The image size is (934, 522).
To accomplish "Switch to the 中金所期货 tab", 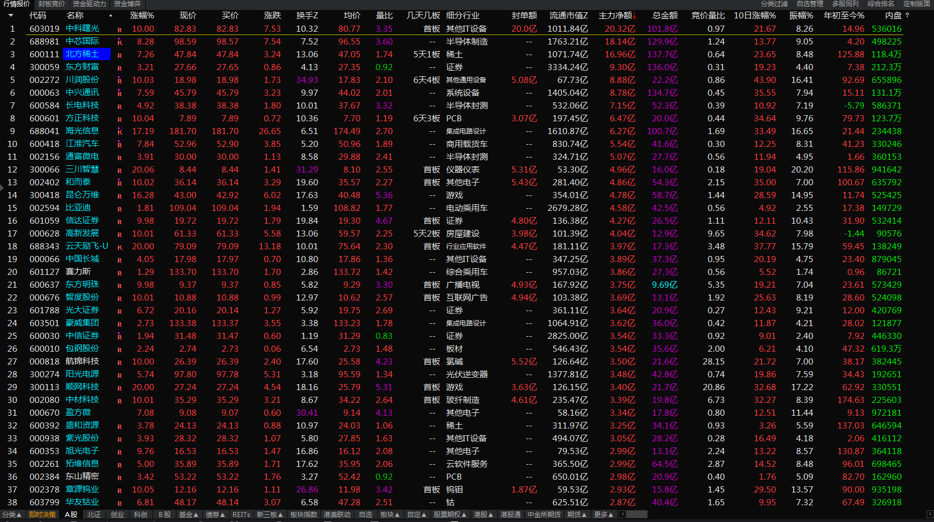I will point(544,515).
